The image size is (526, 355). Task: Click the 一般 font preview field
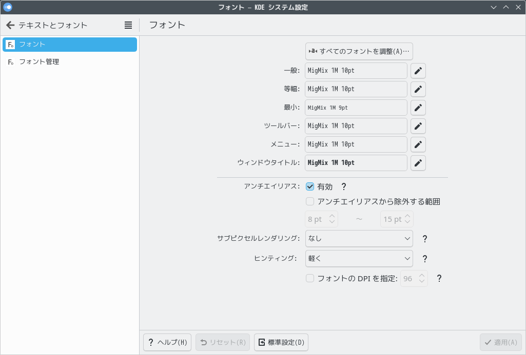coord(356,71)
